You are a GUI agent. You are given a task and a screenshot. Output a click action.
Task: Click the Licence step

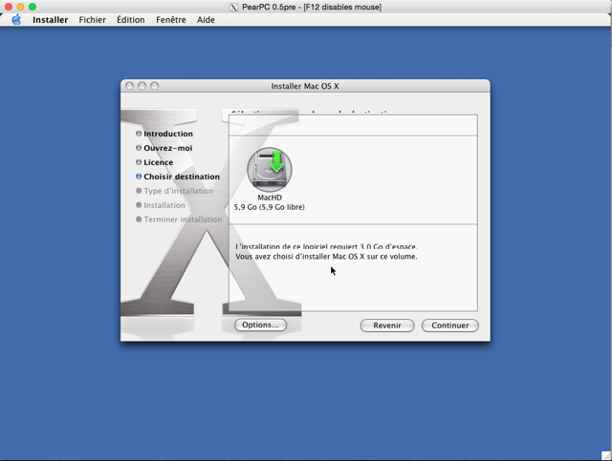158,162
